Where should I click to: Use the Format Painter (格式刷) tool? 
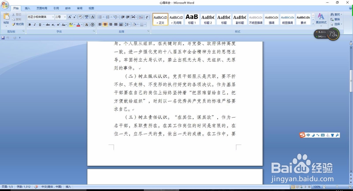click(x=18, y=24)
